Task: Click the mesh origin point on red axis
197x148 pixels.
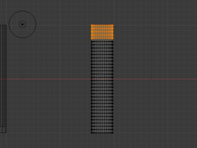Action: click(102, 79)
